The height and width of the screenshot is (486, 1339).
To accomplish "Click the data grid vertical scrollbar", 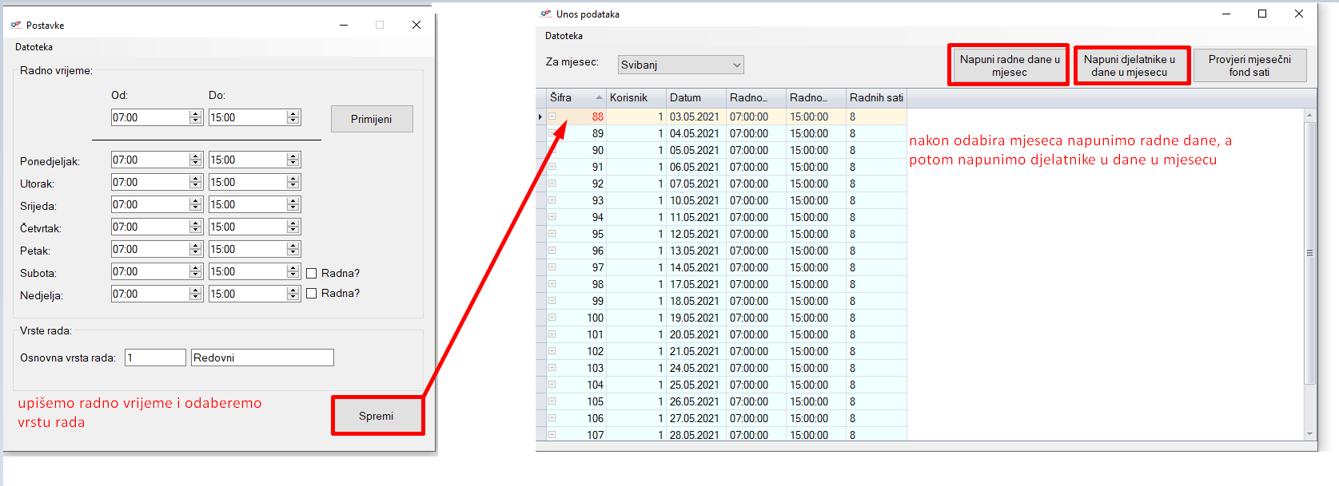I will point(1309,253).
